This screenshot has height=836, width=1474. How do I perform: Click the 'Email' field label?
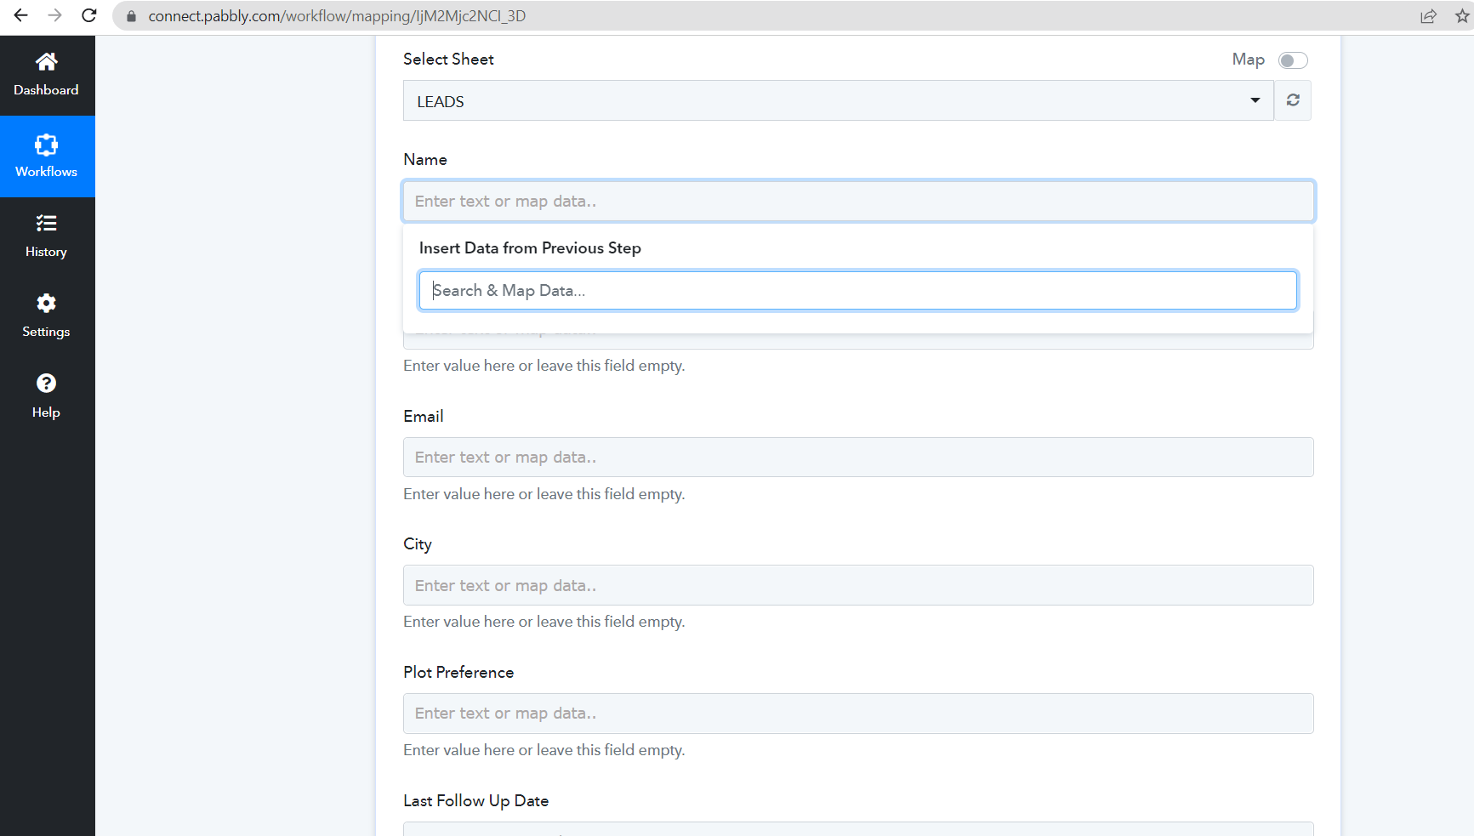pos(424,417)
